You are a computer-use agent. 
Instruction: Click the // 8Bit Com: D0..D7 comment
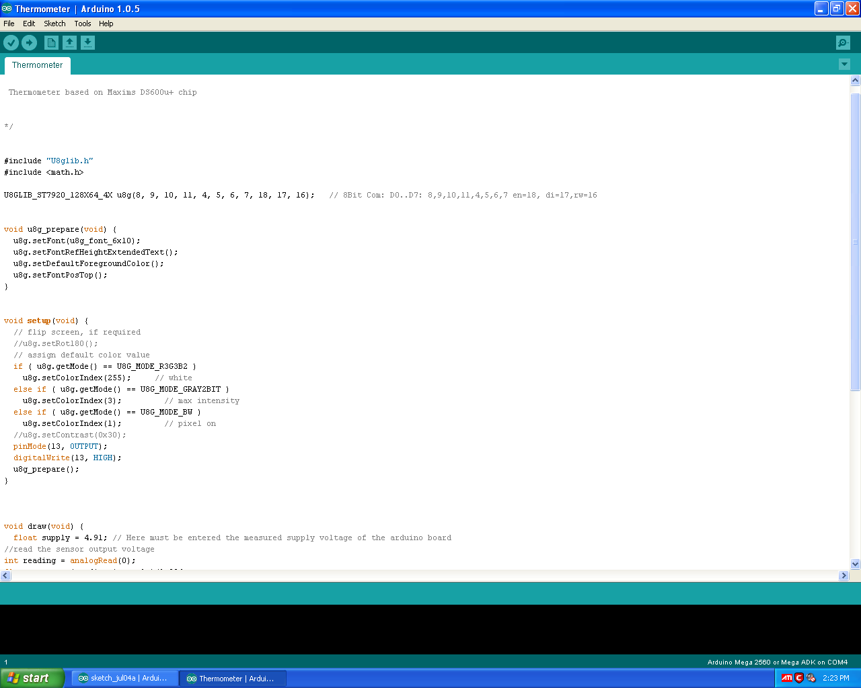(463, 196)
